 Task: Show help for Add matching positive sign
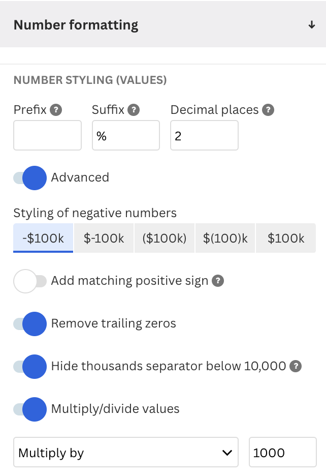218,281
